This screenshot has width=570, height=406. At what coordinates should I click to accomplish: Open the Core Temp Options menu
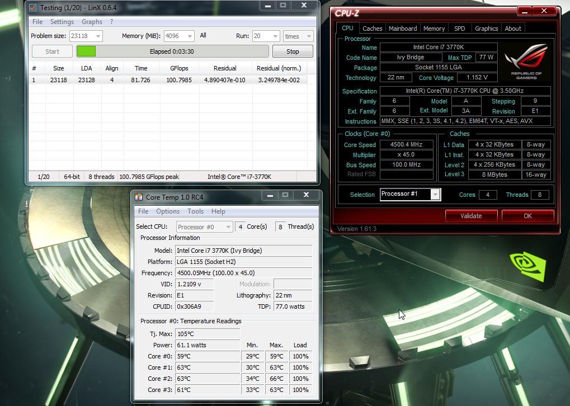(x=168, y=211)
